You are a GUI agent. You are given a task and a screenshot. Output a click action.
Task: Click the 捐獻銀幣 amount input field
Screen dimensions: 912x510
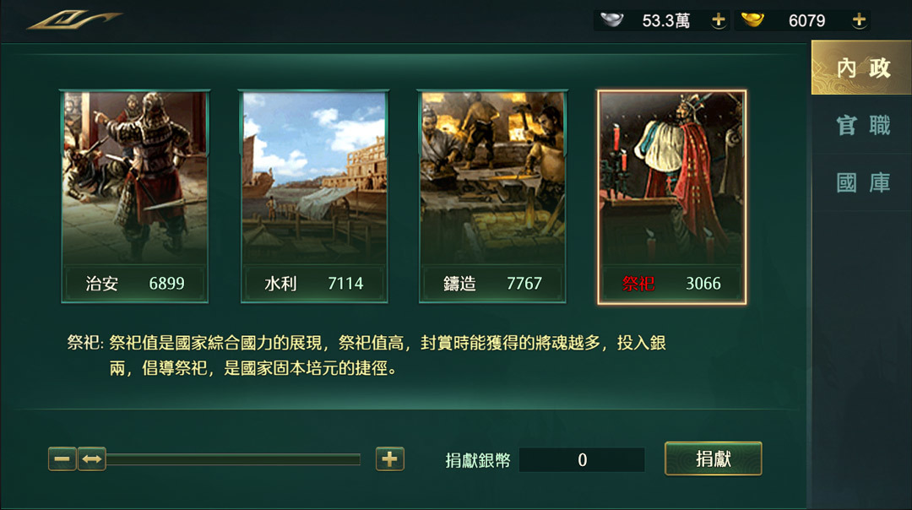tap(582, 458)
